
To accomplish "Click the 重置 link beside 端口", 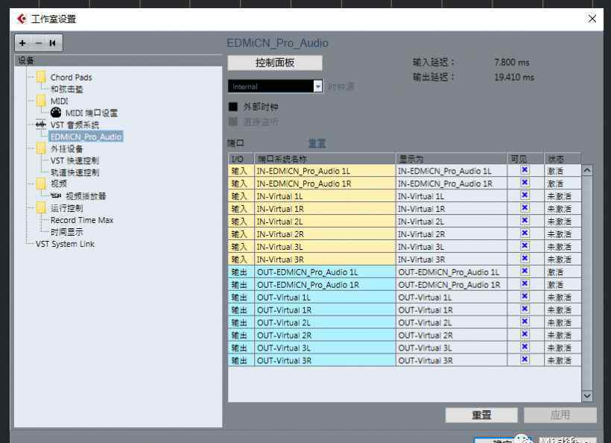I will [x=317, y=143].
